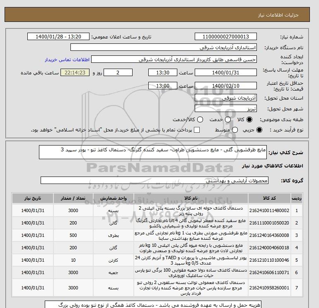
Task: Click the buyer organization name field
Action: tap(164, 47)
